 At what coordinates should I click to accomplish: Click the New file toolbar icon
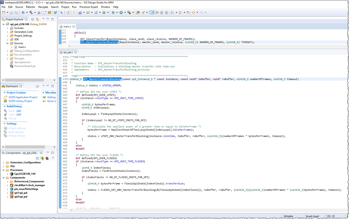(x=3, y=13)
